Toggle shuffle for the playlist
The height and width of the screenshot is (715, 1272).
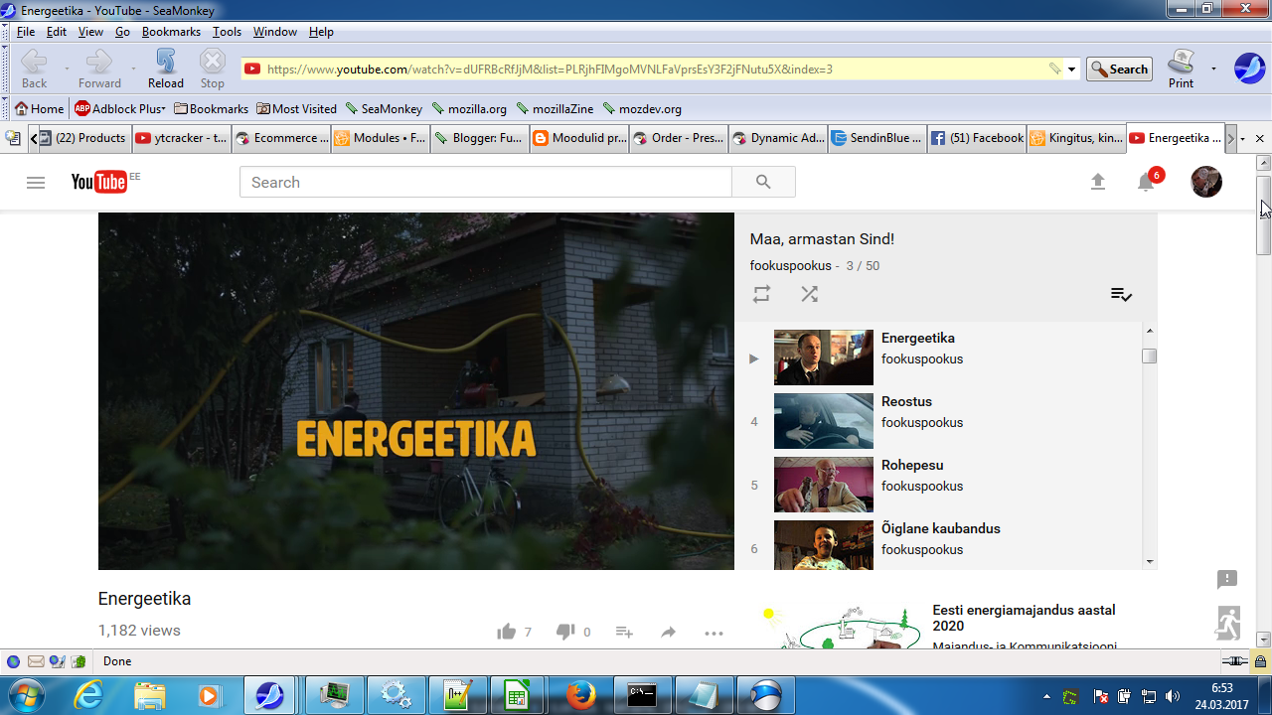(x=809, y=294)
